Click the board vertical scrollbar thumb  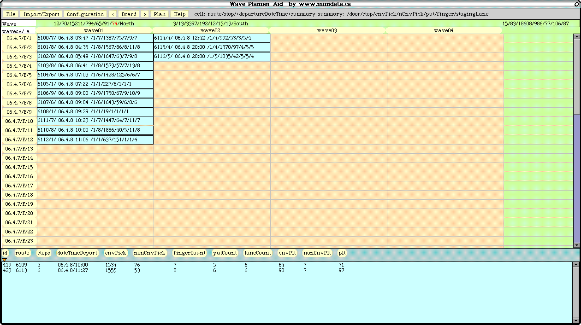tap(576, 138)
